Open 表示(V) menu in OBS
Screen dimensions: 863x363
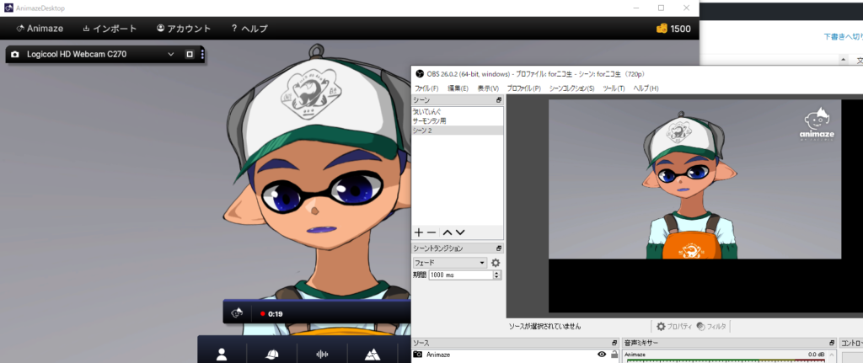click(x=488, y=88)
